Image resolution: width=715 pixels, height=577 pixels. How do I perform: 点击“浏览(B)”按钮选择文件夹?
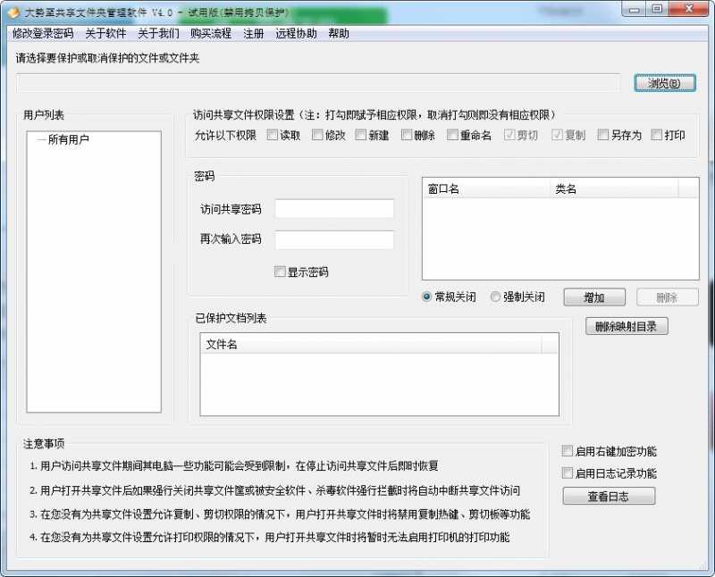pyautogui.click(x=665, y=81)
